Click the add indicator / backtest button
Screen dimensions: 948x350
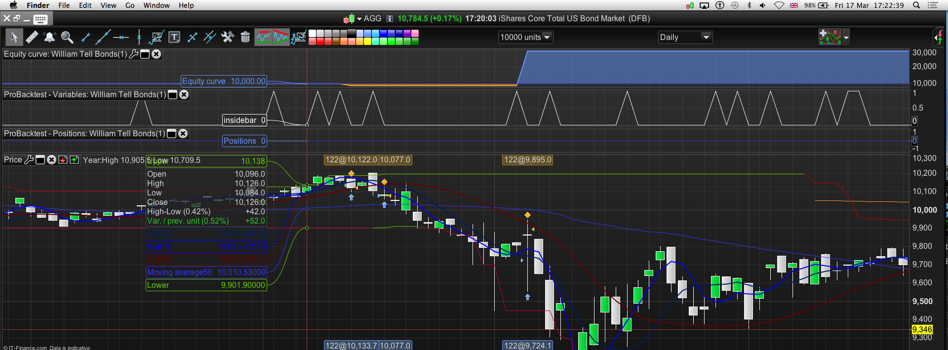(x=830, y=37)
